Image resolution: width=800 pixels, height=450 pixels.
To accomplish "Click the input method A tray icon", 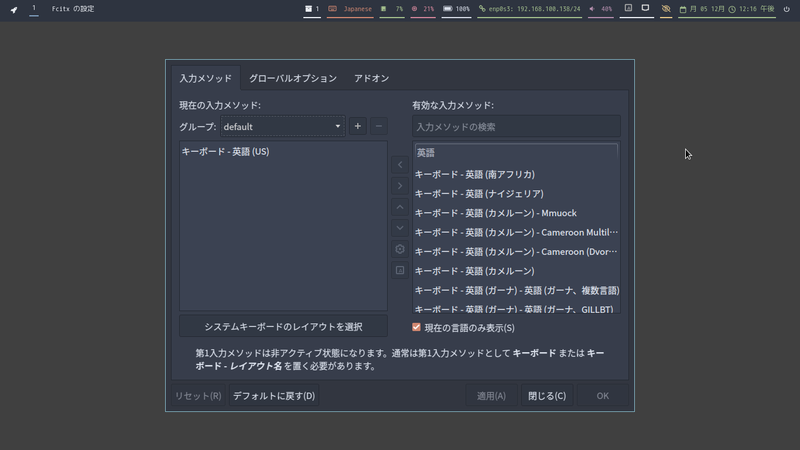I will (x=628, y=8).
